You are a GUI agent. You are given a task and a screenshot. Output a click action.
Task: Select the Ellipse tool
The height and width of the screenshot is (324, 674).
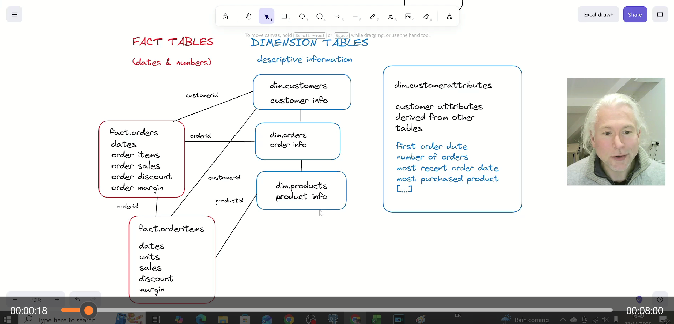point(320,16)
